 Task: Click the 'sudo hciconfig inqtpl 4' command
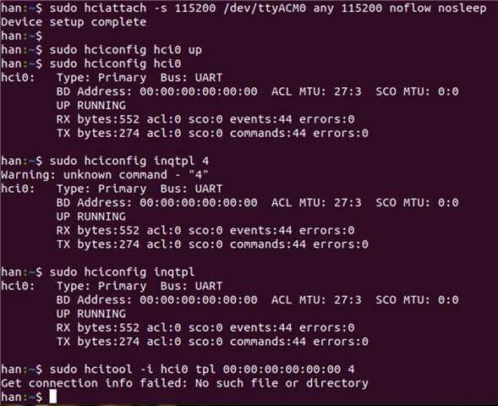(x=129, y=161)
